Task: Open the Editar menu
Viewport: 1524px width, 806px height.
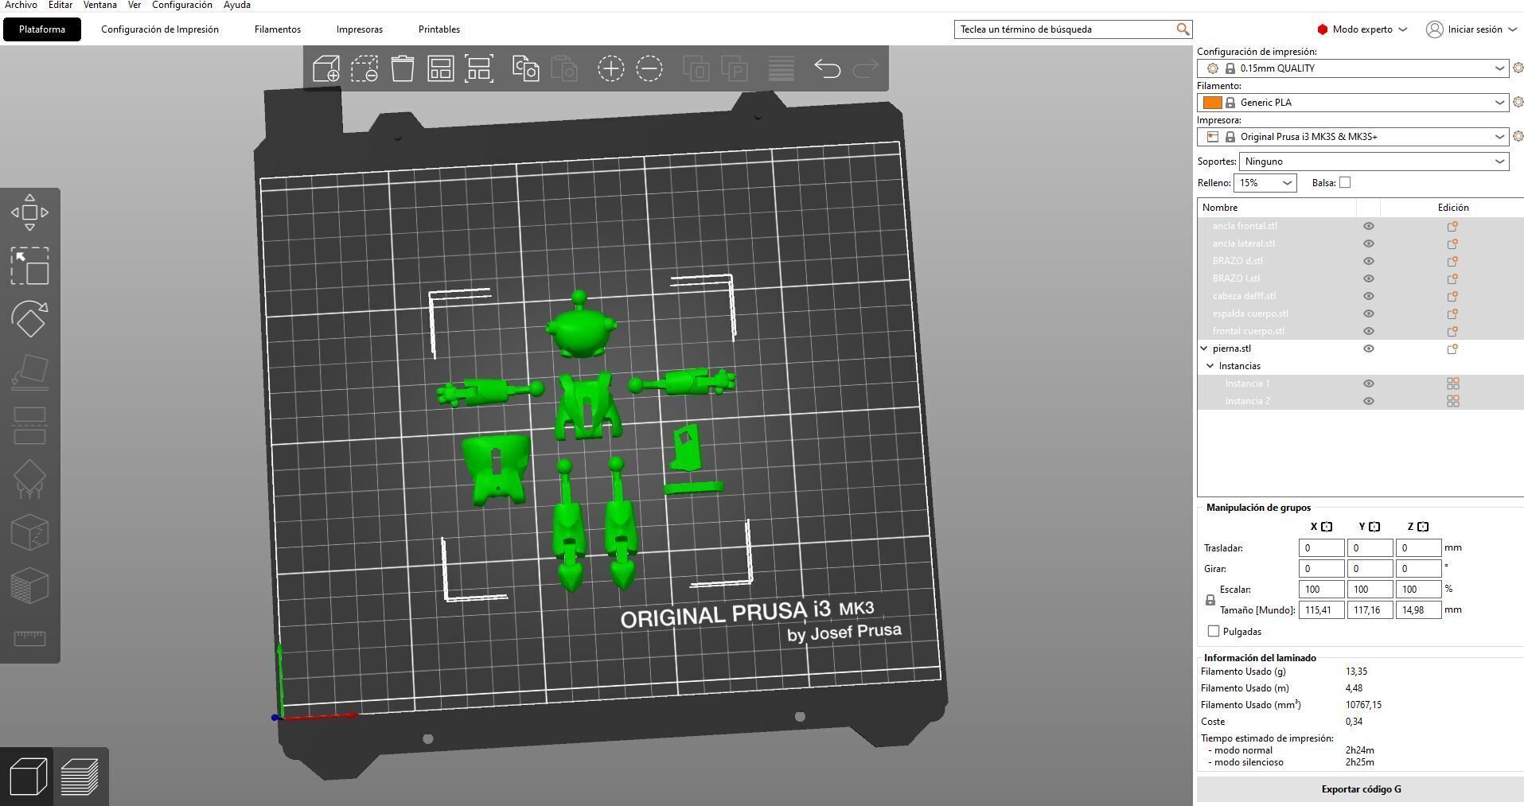Action: pos(60,5)
